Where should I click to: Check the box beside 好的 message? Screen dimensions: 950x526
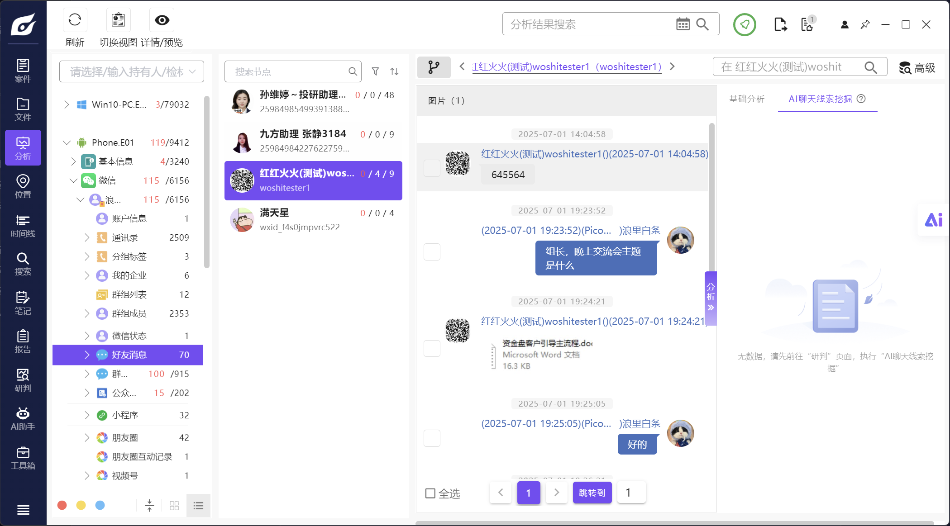click(432, 438)
